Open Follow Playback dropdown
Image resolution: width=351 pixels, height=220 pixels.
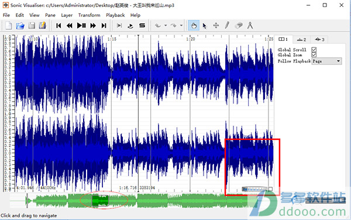click(x=327, y=61)
